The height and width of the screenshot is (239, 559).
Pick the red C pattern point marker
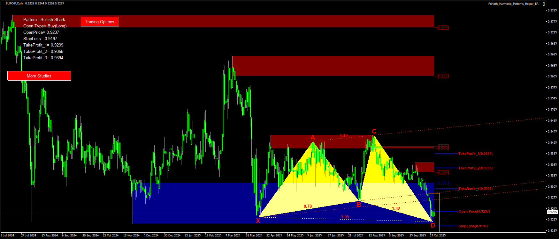[374, 131]
